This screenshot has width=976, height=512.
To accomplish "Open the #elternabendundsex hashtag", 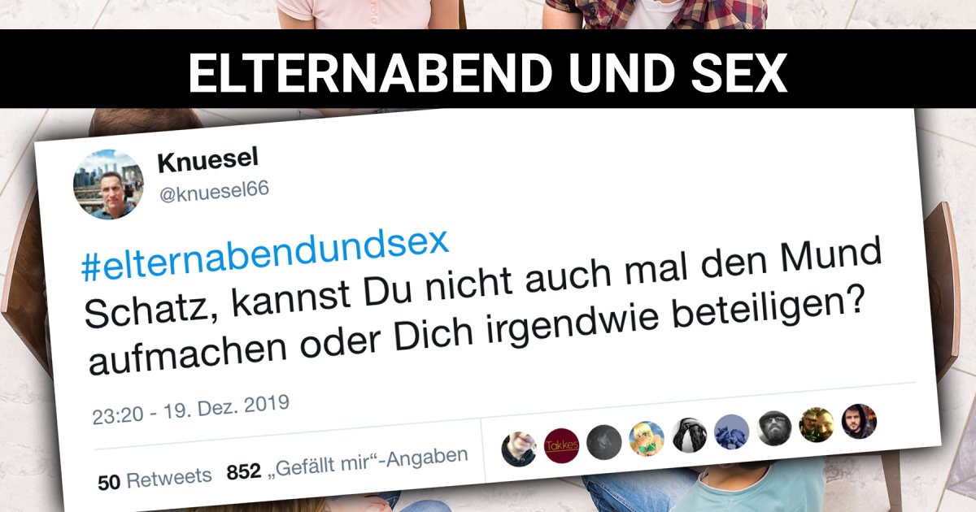I will coord(265,254).
